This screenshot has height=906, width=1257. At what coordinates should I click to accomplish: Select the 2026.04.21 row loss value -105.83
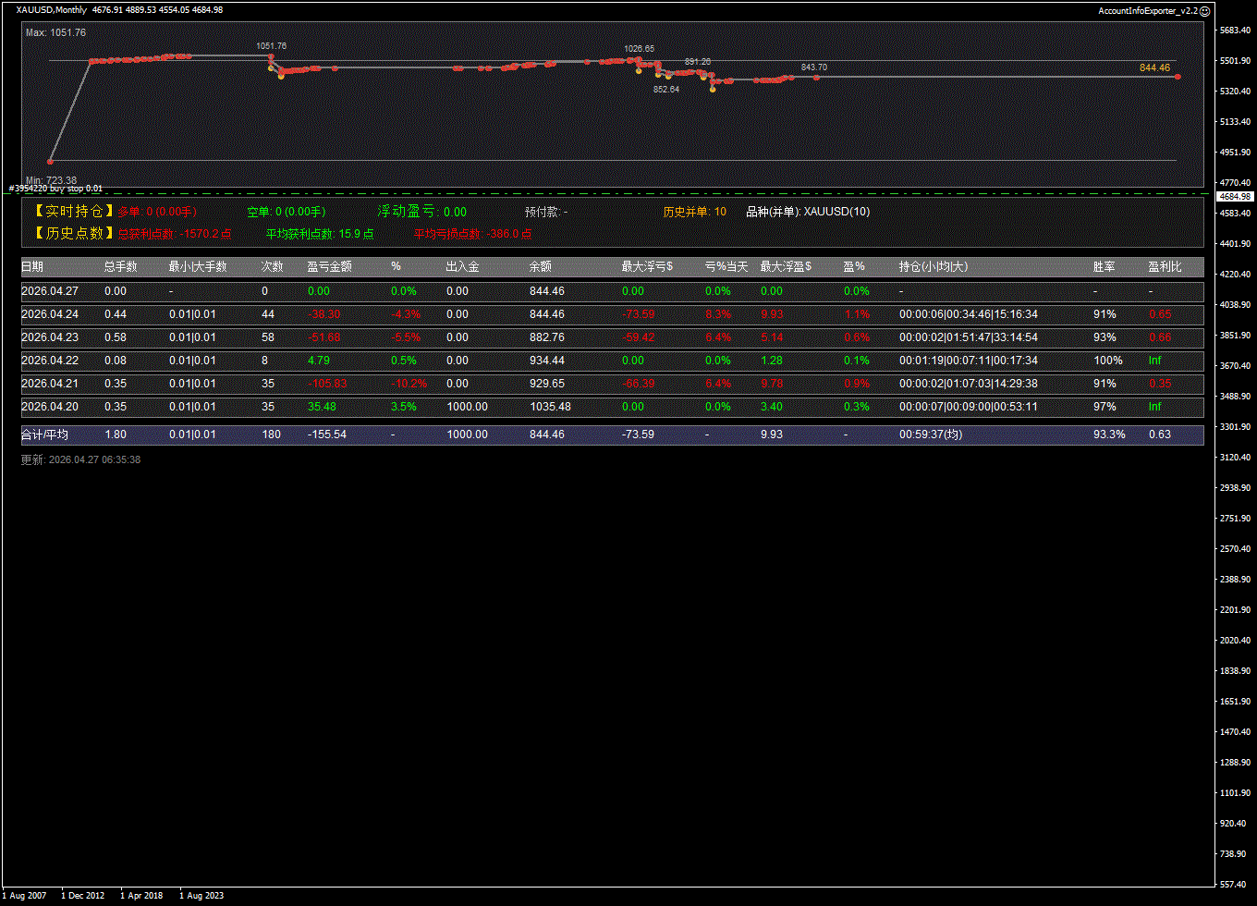(323, 384)
